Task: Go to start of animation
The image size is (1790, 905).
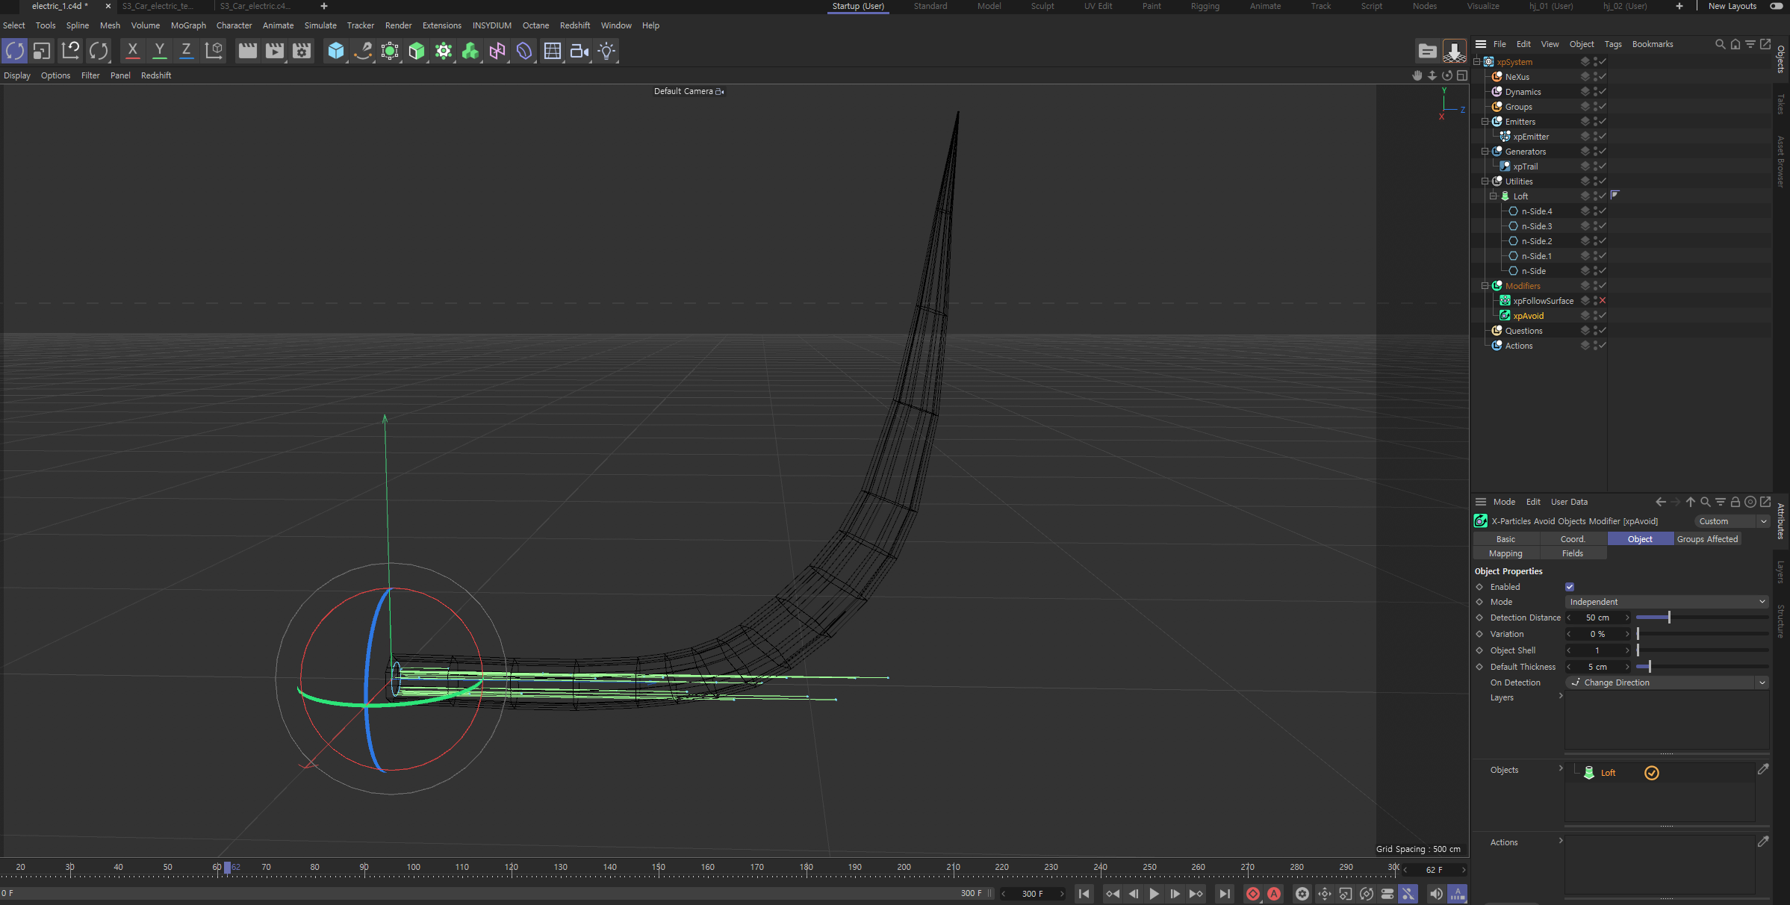Action: point(1084,894)
